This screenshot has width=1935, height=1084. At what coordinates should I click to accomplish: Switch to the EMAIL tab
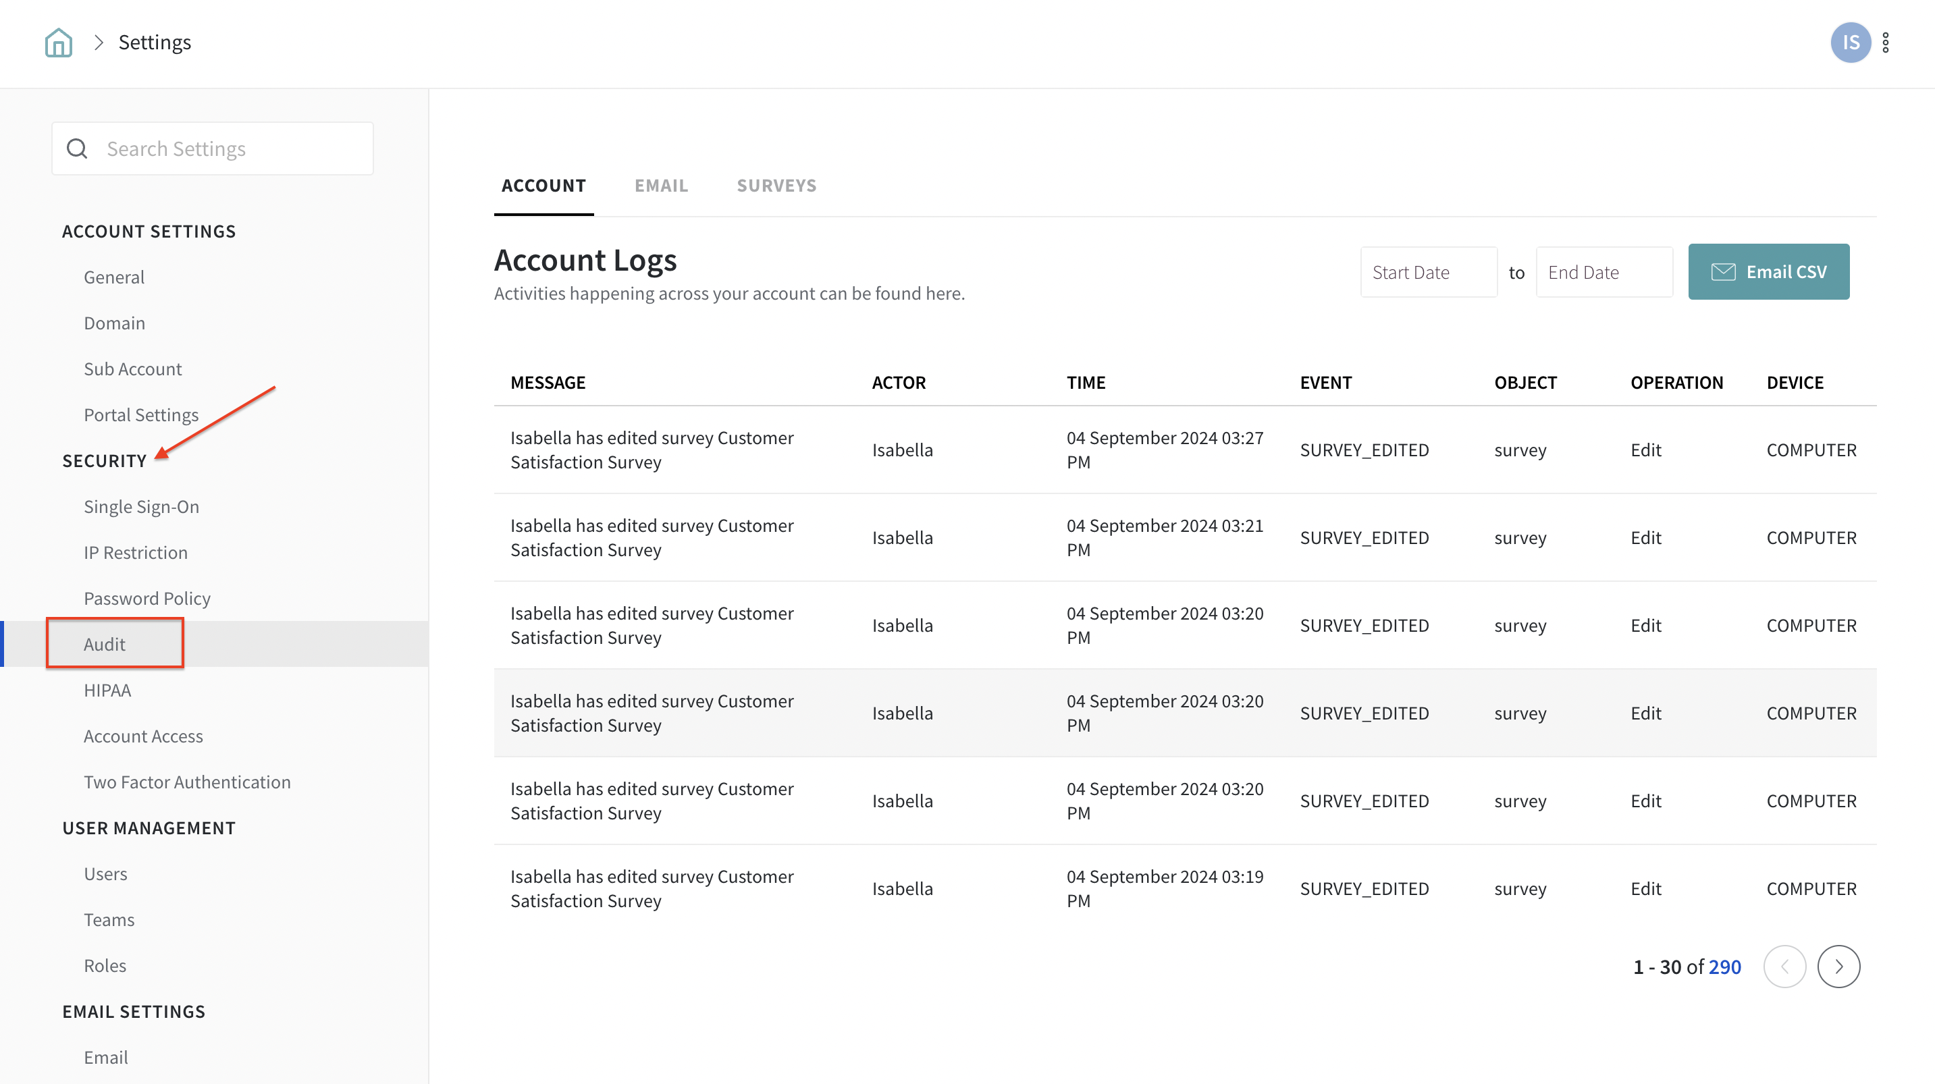coord(660,186)
